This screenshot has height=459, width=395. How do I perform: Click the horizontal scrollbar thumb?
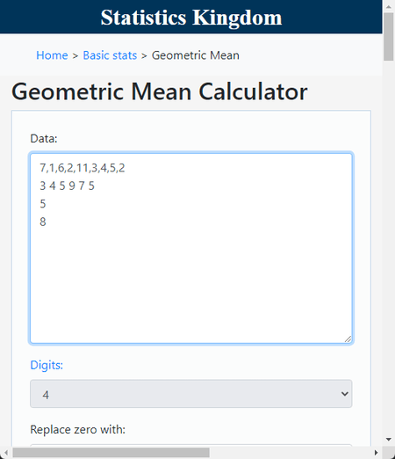pos(111,453)
